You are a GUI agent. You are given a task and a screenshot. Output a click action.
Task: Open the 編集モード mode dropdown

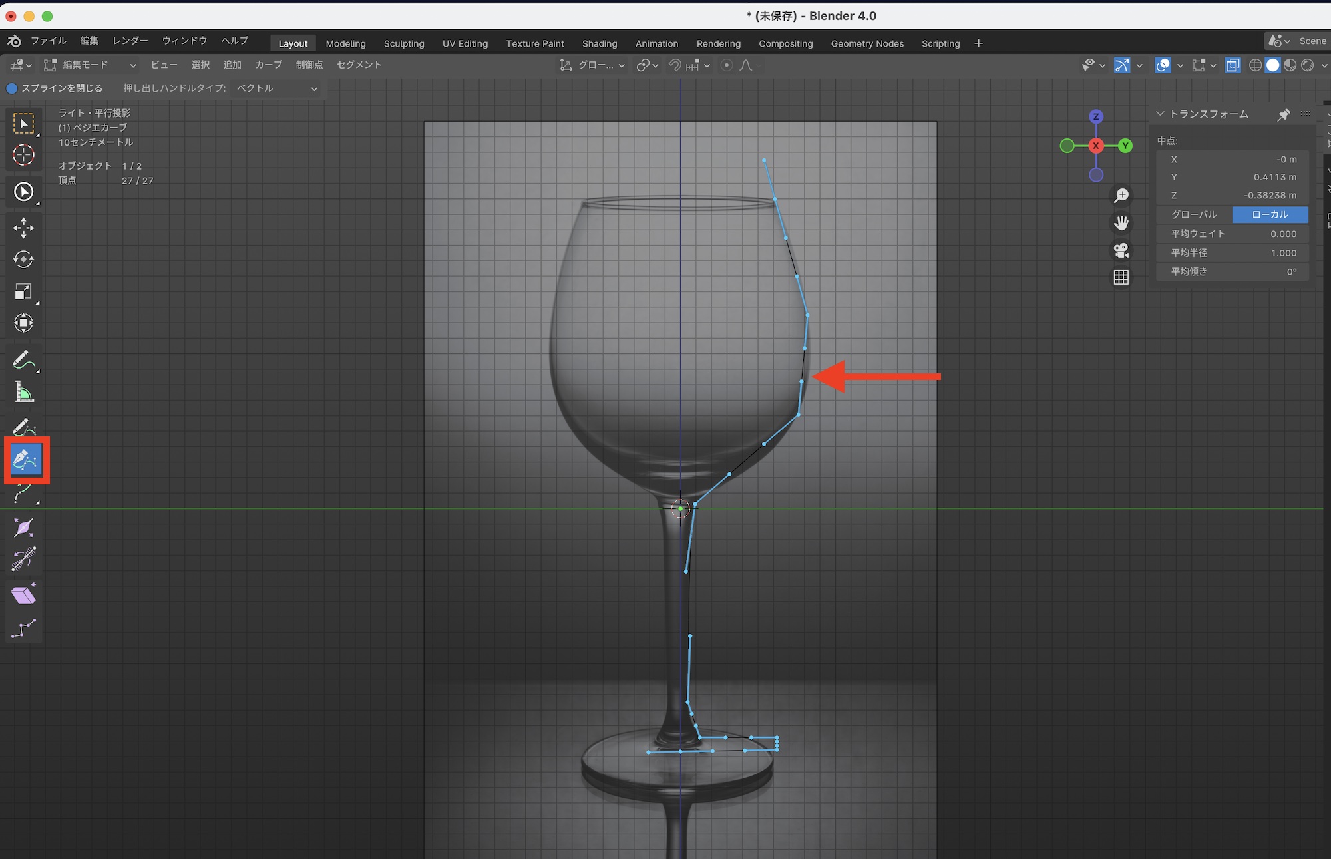click(x=90, y=65)
